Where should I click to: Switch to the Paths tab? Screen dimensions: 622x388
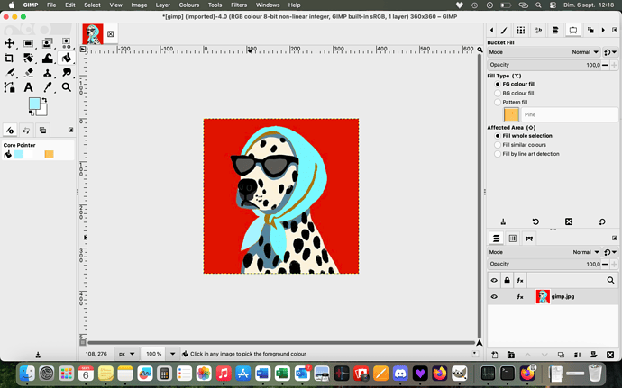(529, 239)
